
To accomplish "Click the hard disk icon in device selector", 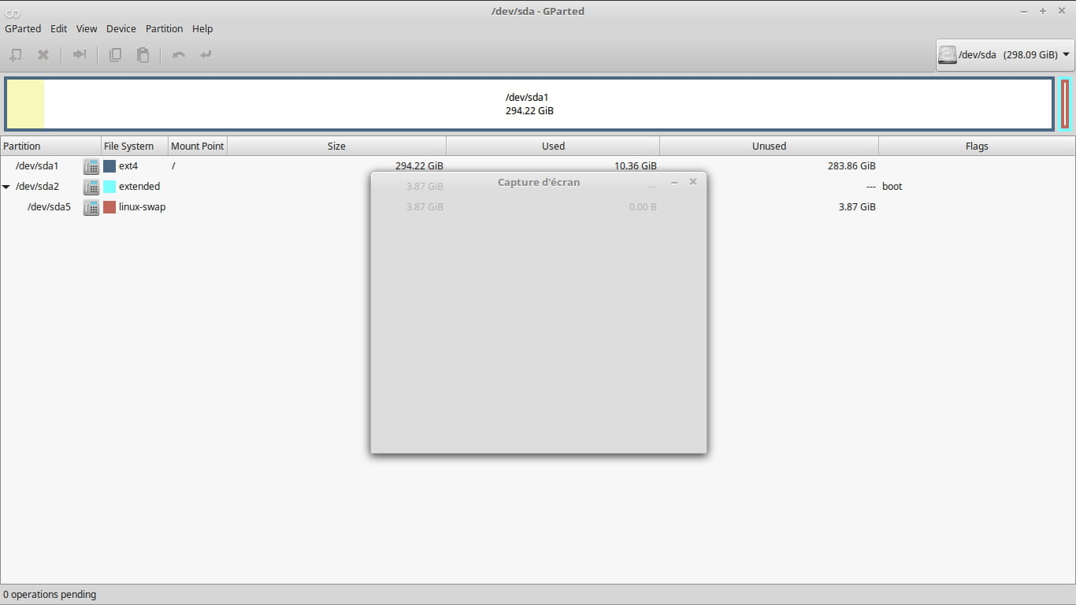I will click(947, 55).
